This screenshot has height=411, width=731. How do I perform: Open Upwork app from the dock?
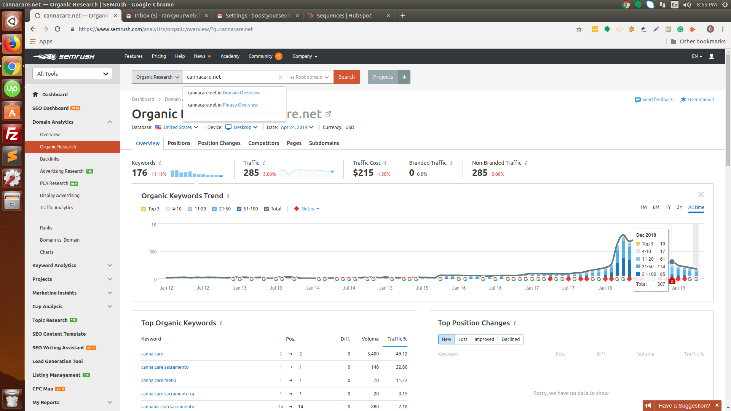pyautogui.click(x=12, y=89)
